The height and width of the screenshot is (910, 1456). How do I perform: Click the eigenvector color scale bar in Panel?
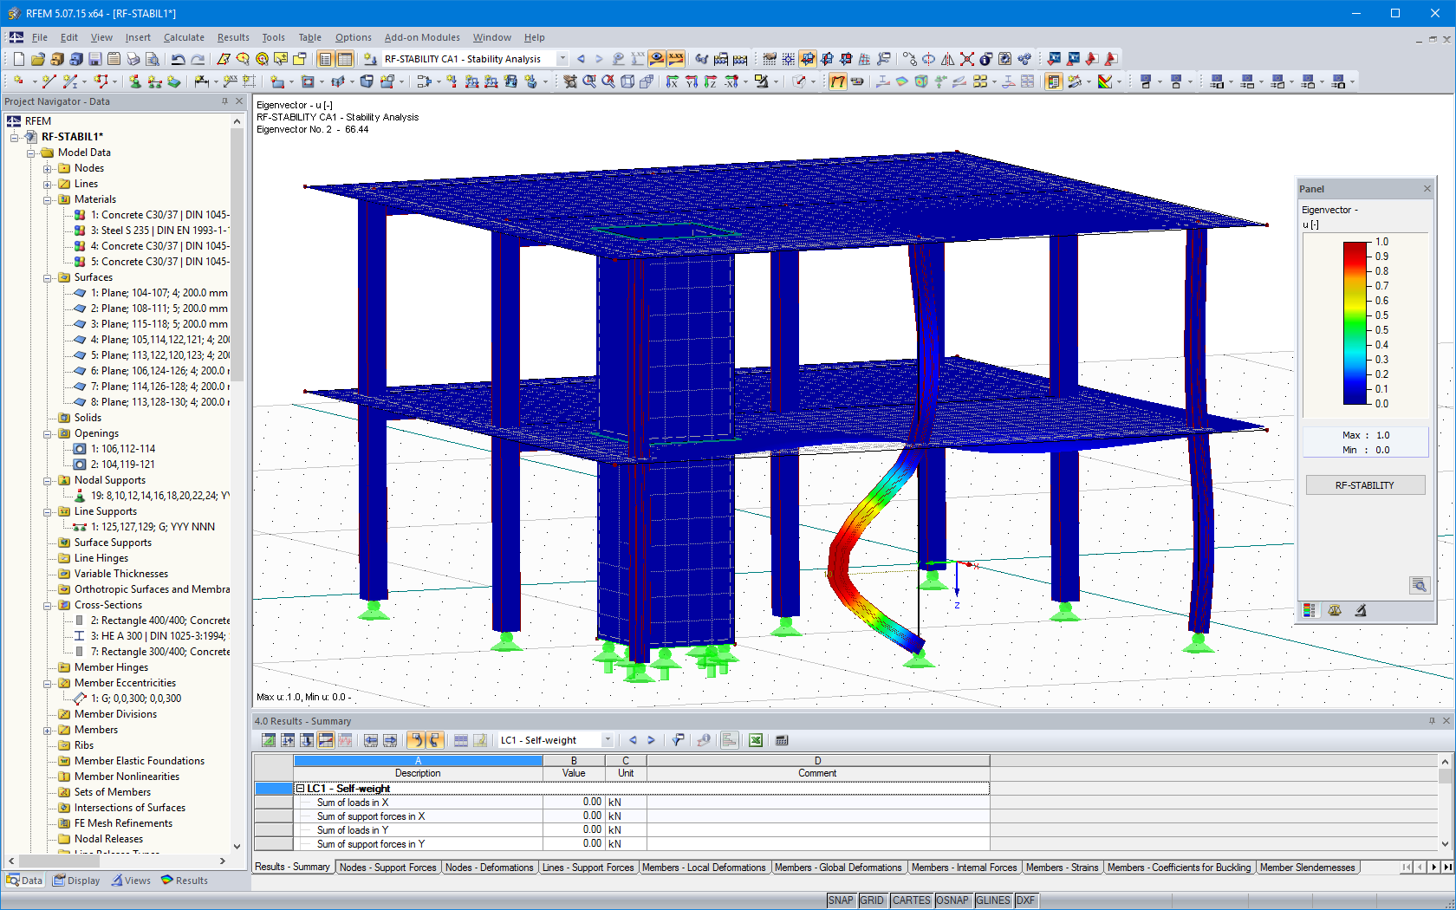[1355, 323]
